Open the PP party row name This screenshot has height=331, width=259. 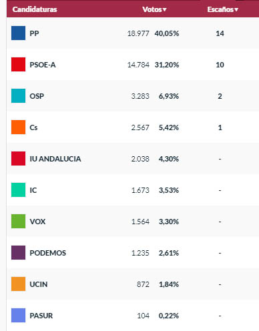coord(34,33)
